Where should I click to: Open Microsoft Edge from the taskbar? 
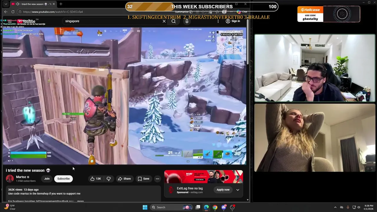(x=206, y=207)
